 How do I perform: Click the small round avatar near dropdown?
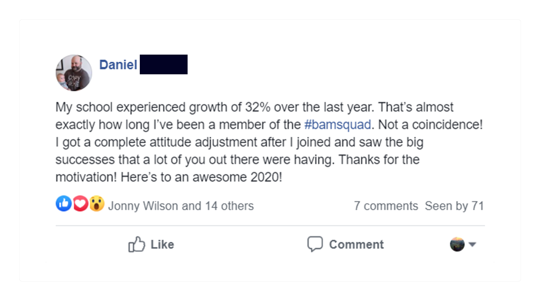[x=457, y=244]
